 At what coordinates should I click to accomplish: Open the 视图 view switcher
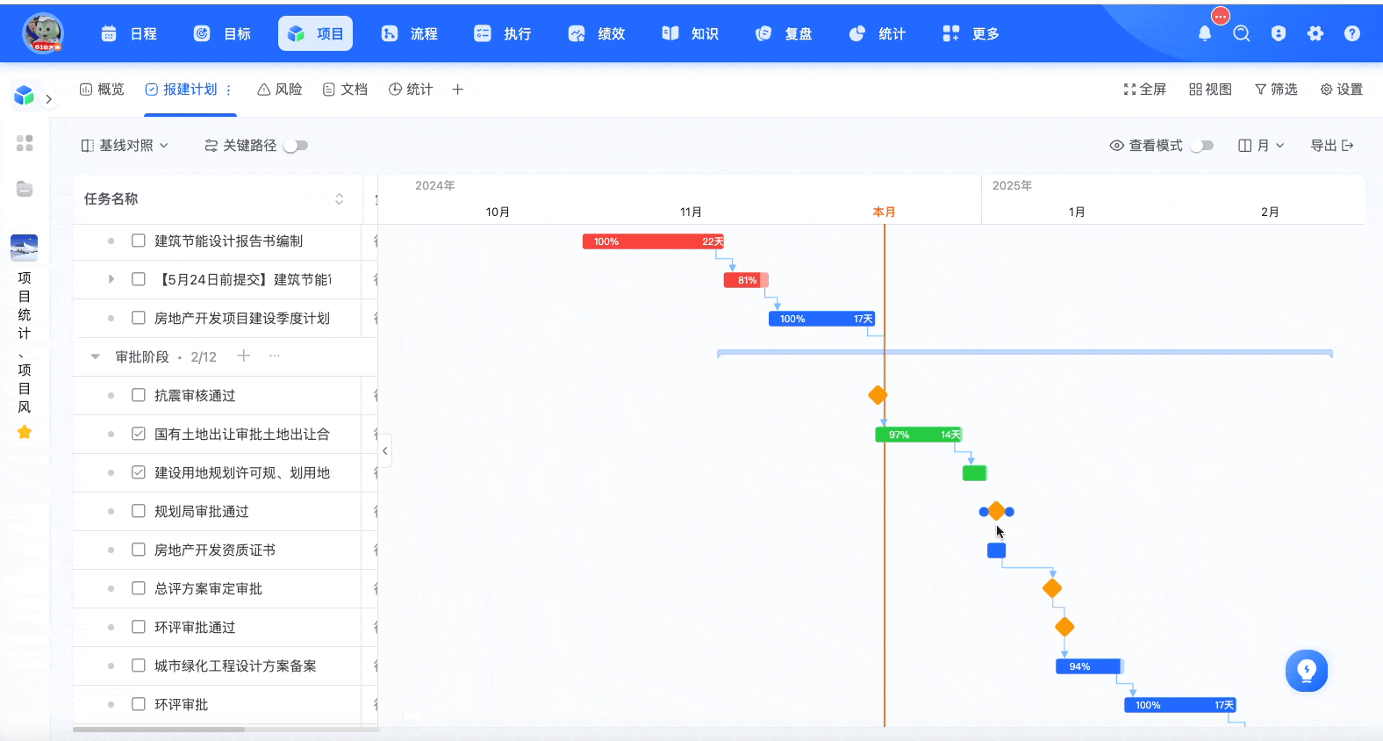coord(1210,90)
